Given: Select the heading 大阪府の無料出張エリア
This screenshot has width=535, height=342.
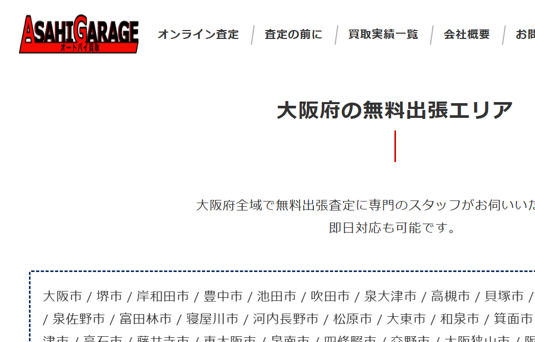Looking at the screenshot, I should tap(395, 110).
